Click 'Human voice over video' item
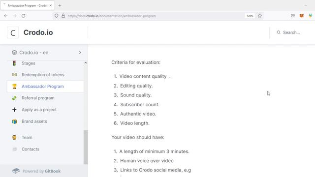The image size is (315, 177). [147, 161]
